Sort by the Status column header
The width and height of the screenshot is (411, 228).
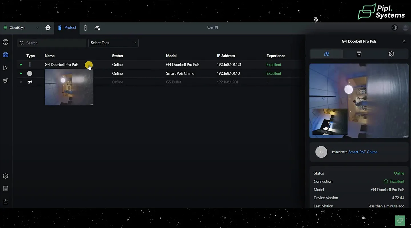tap(118, 56)
